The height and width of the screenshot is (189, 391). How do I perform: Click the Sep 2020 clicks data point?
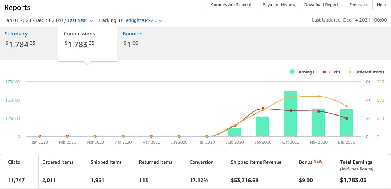263,109
